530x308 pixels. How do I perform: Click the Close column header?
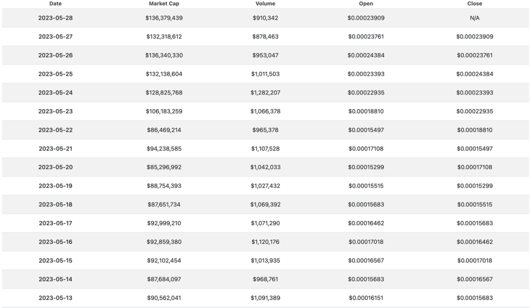(x=475, y=4)
